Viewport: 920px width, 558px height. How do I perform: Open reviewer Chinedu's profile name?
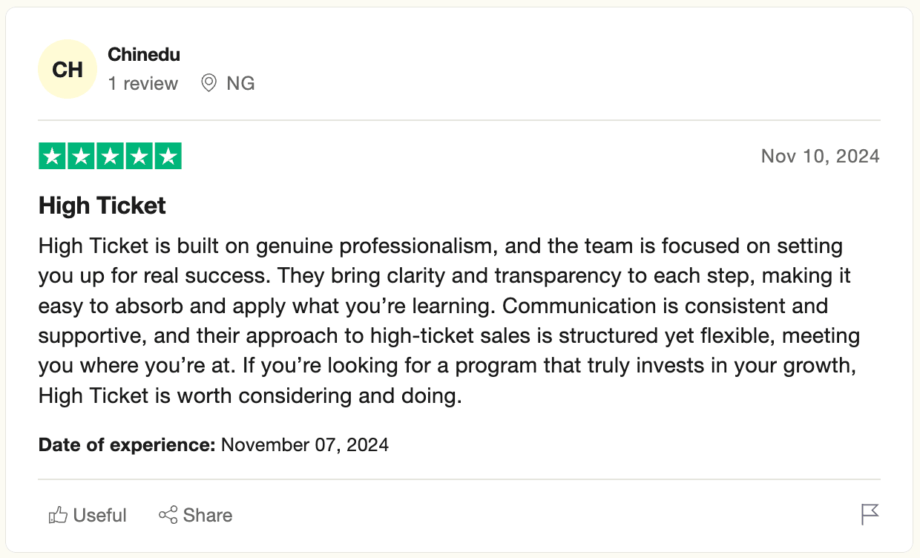click(x=144, y=54)
